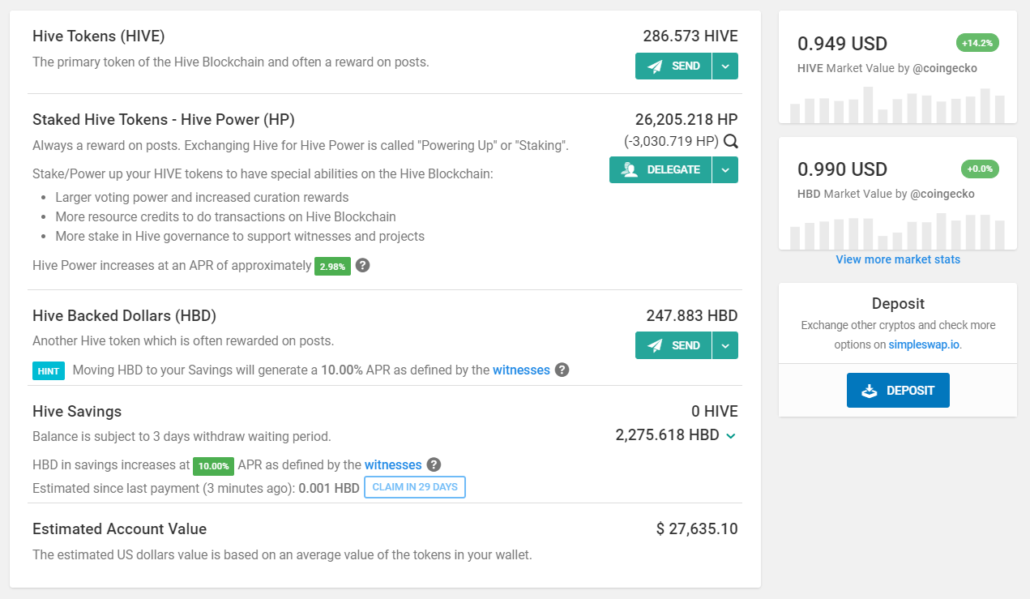Click question mark icon in Hive Savings section
Screen dimensions: 1030x599
(434, 464)
